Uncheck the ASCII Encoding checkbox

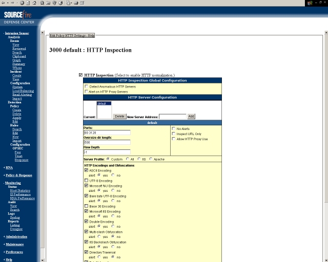click(86, 170)
